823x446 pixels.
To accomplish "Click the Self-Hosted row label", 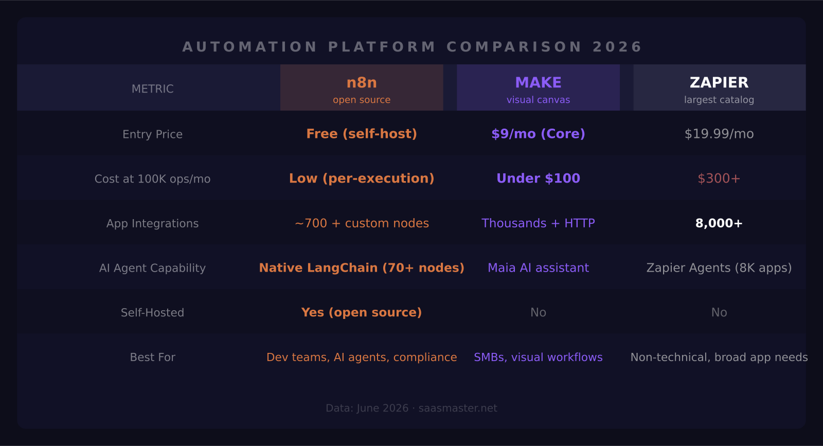I will (x=153, y=313).
